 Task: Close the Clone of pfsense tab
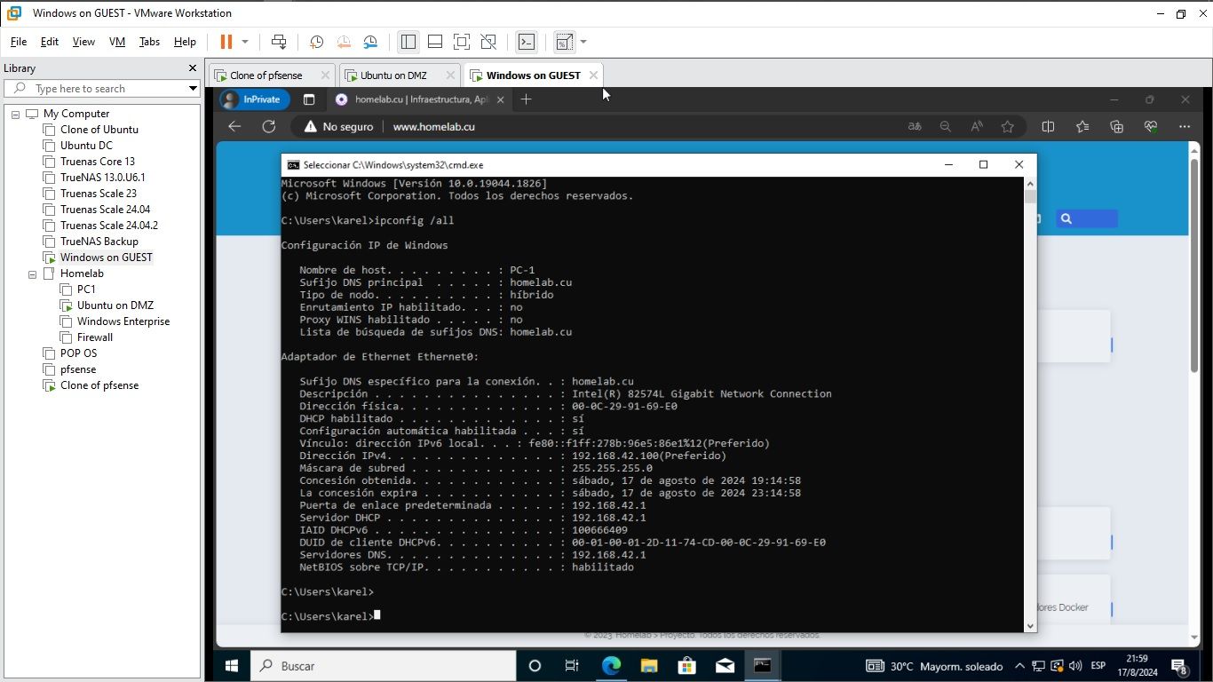click(x=325, y=75)
